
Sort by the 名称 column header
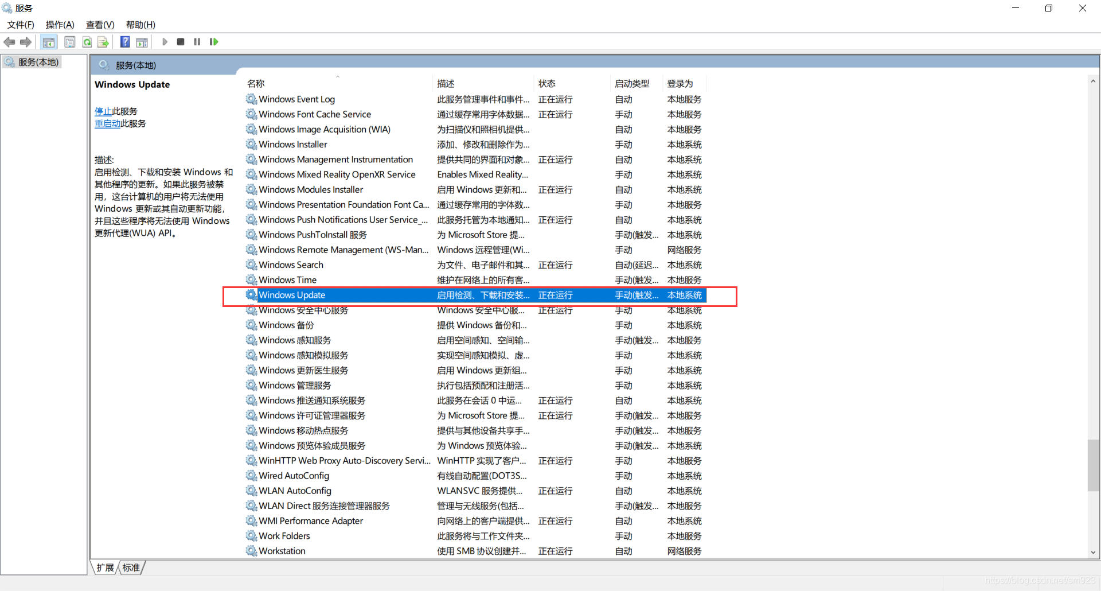pyautogui.click(x=338, y=84)
